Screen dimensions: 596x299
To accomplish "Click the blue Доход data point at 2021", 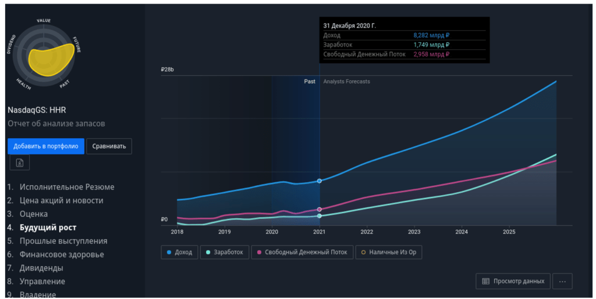I will point(320,181).
